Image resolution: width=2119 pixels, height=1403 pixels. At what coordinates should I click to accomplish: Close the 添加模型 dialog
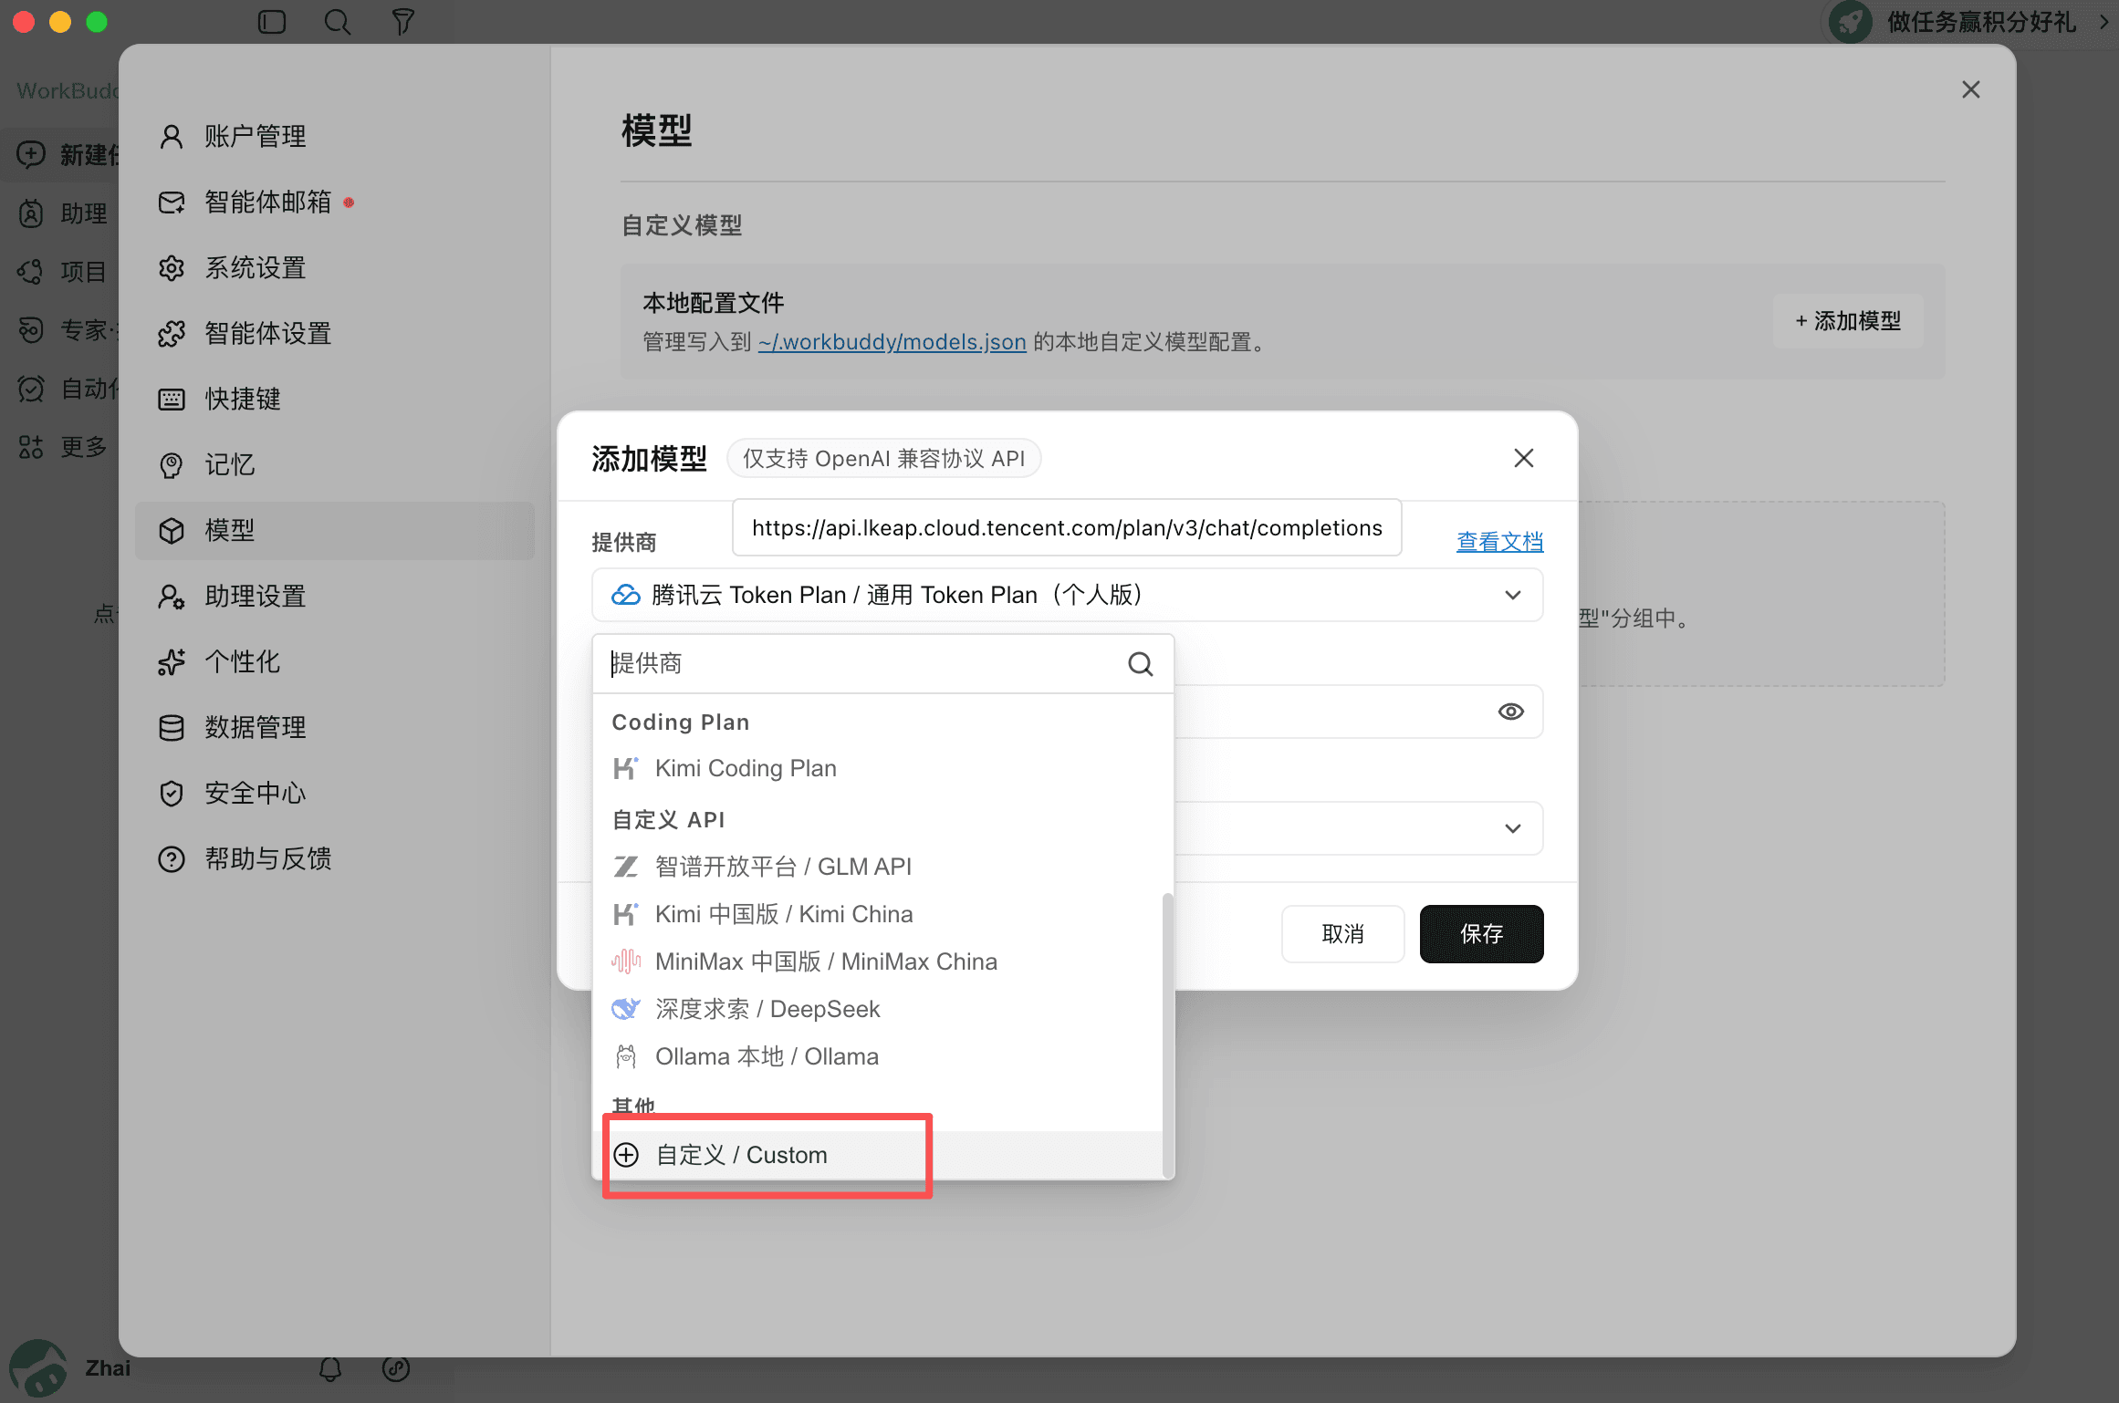pos(1524,458)
